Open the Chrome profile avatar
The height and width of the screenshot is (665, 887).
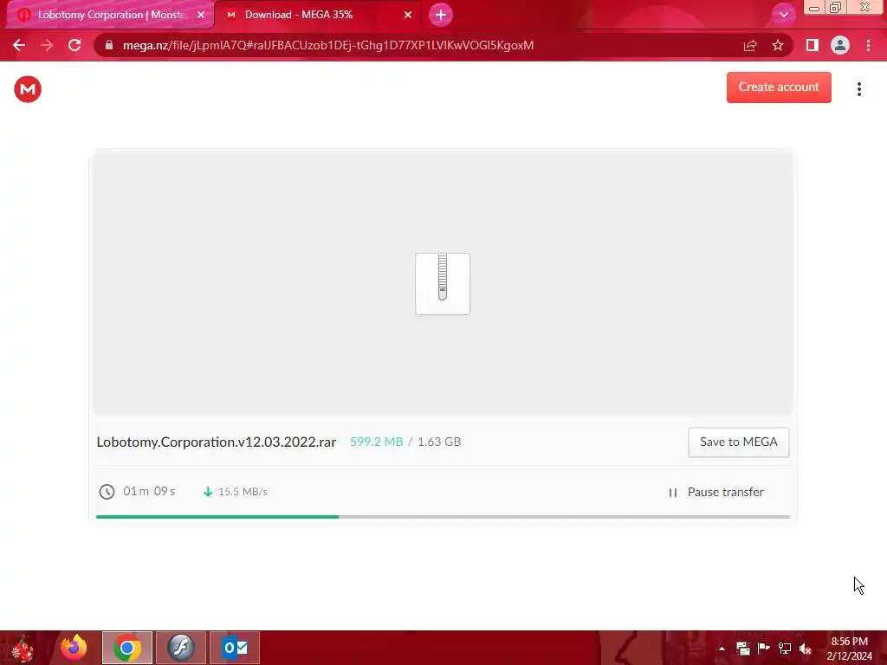(x=840, y=45)
